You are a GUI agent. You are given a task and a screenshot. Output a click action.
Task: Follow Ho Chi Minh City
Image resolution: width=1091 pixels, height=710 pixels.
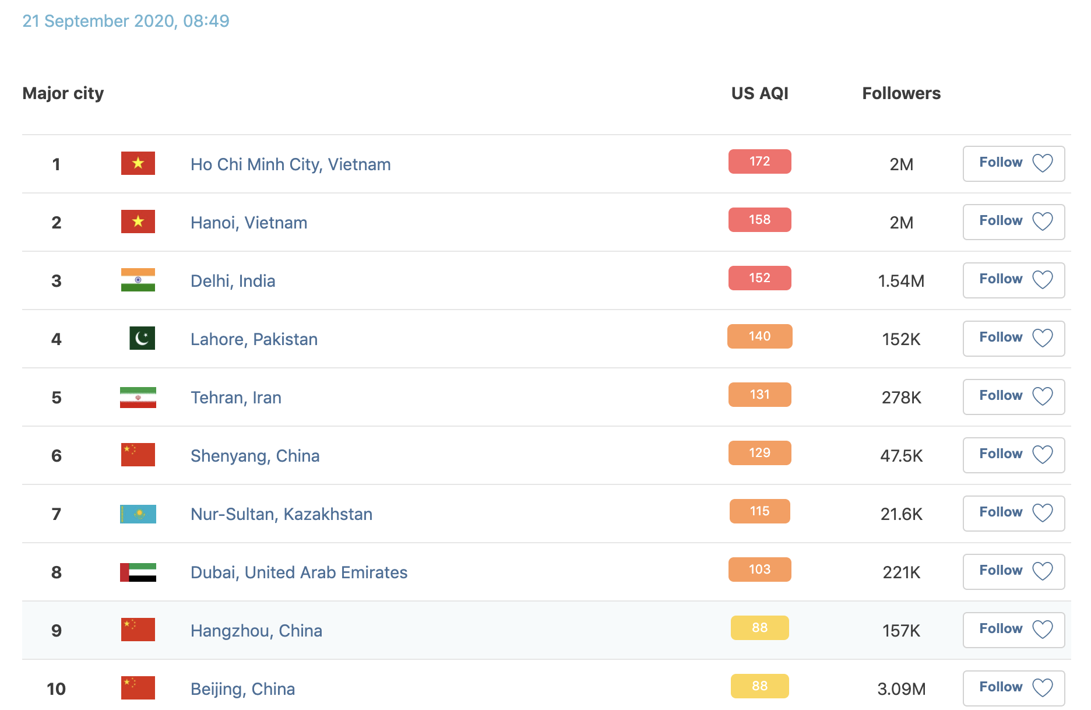pos(1013,164)
